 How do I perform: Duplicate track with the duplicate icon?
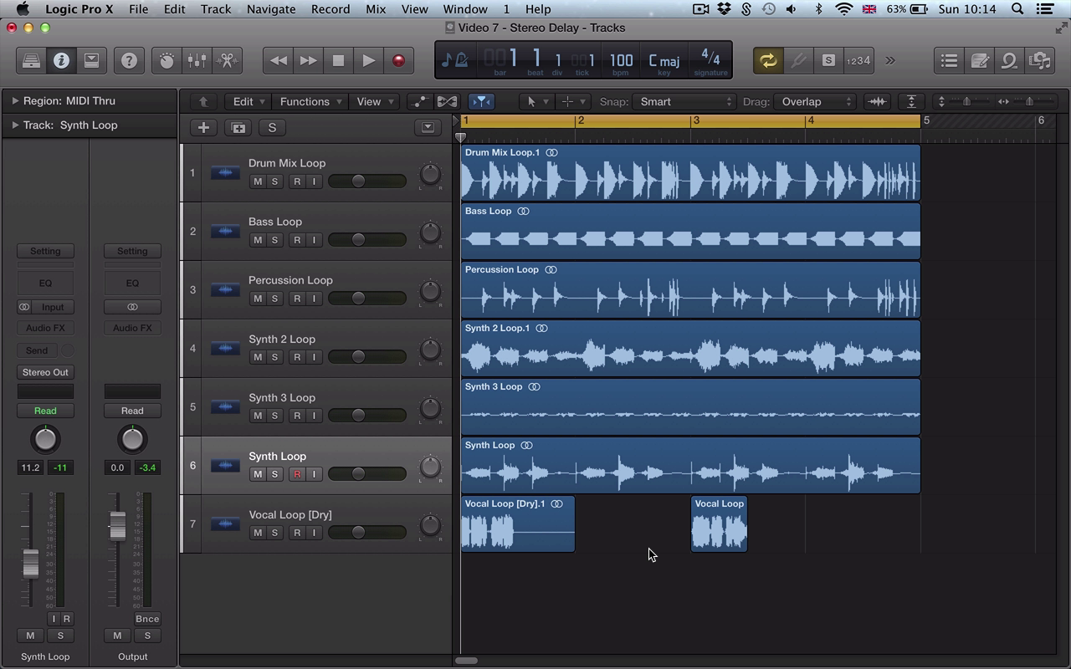(238, 128)
